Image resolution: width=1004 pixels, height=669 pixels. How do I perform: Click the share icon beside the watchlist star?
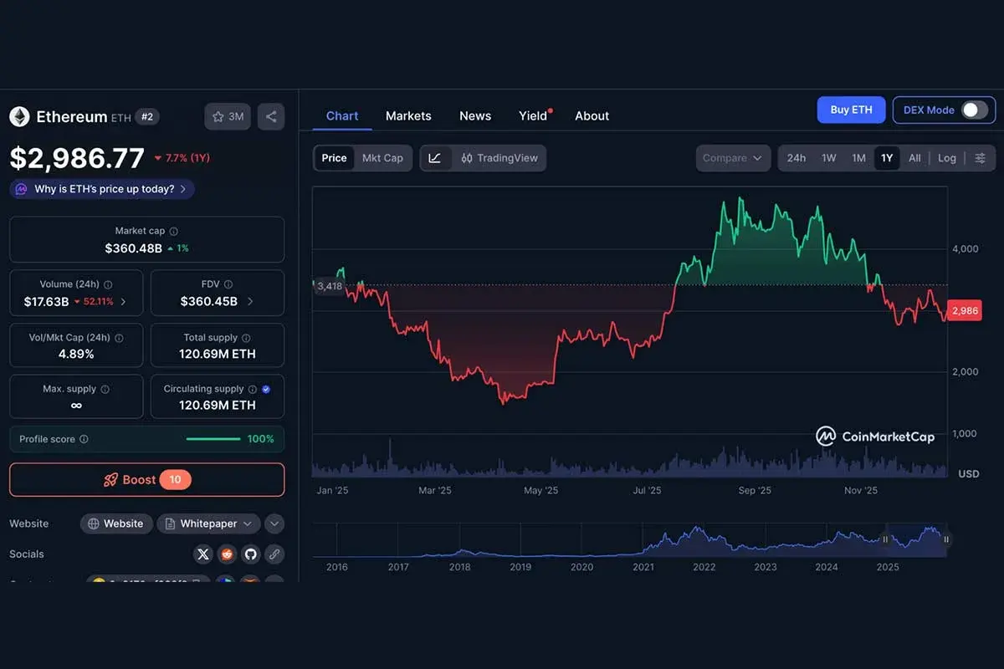tap(270, 116)
